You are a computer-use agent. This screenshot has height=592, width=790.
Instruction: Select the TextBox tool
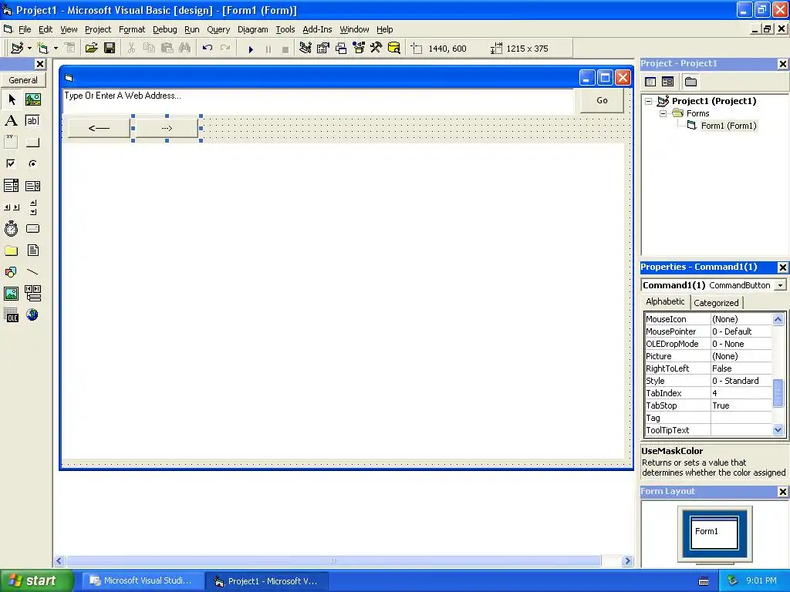(x=32, y=121)
